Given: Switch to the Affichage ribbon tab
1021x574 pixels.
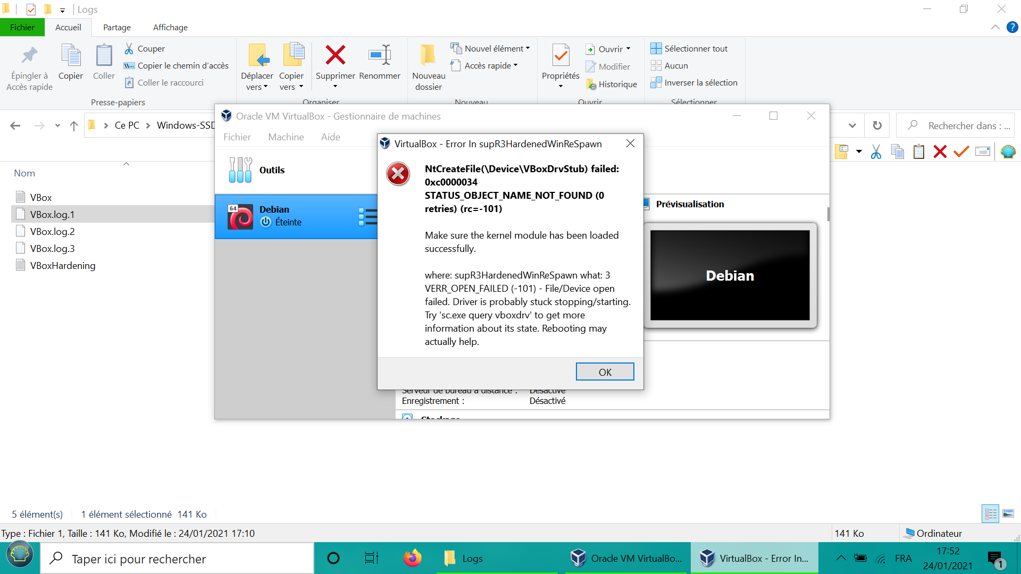Looking at the screenshot, I should click(x=170, y=27).
